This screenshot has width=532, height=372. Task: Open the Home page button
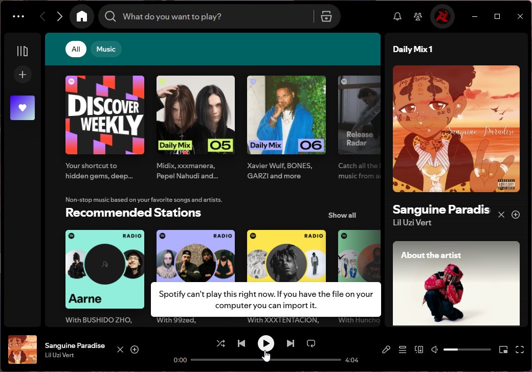82,16
